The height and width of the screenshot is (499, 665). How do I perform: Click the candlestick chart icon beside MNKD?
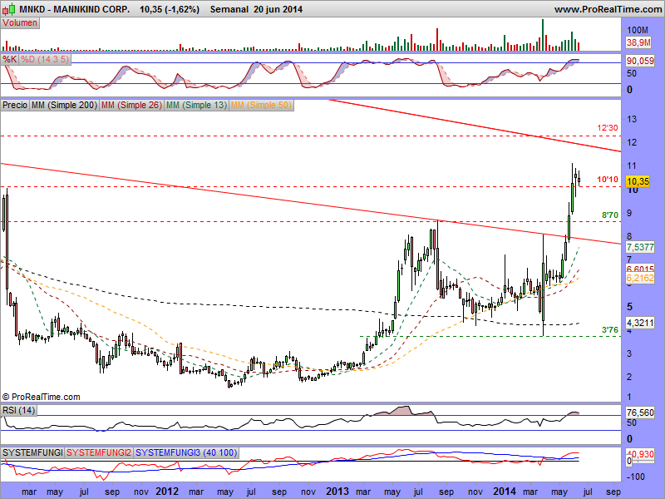[10, 8]
